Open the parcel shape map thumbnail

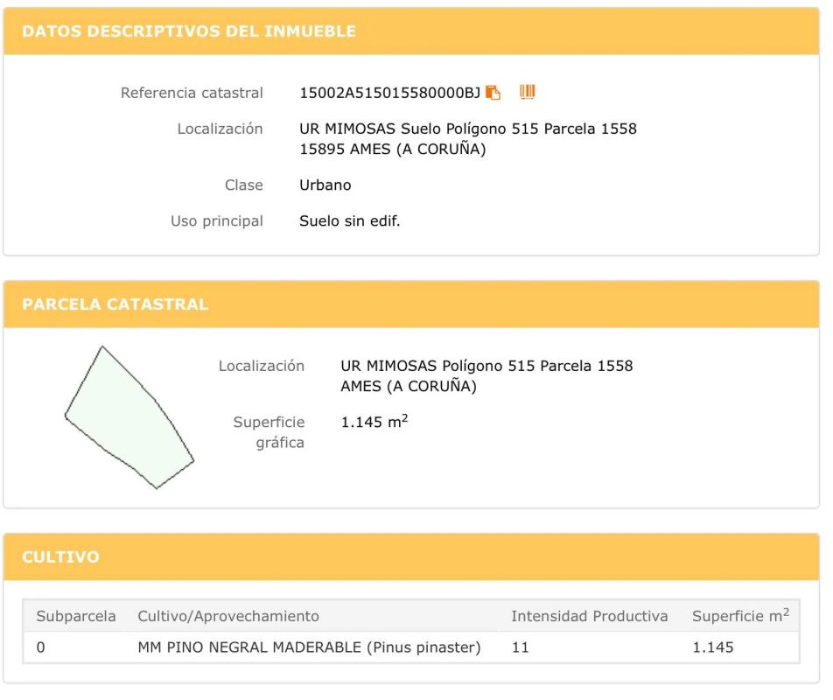tap(129, 416)
